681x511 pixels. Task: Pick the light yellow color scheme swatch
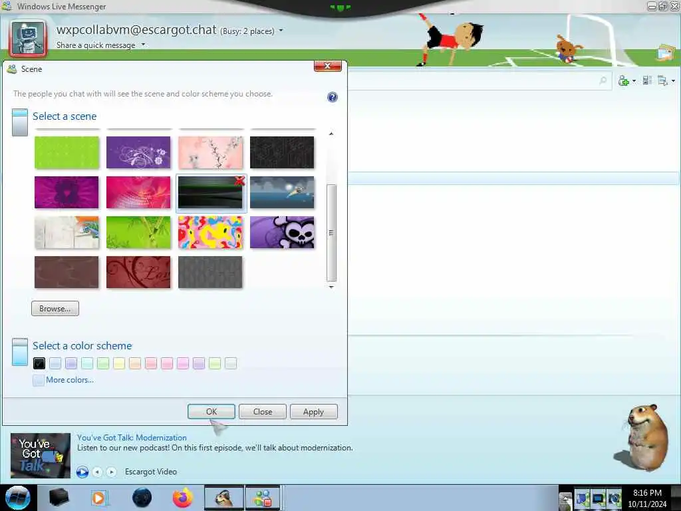click(x=119, y=363)
